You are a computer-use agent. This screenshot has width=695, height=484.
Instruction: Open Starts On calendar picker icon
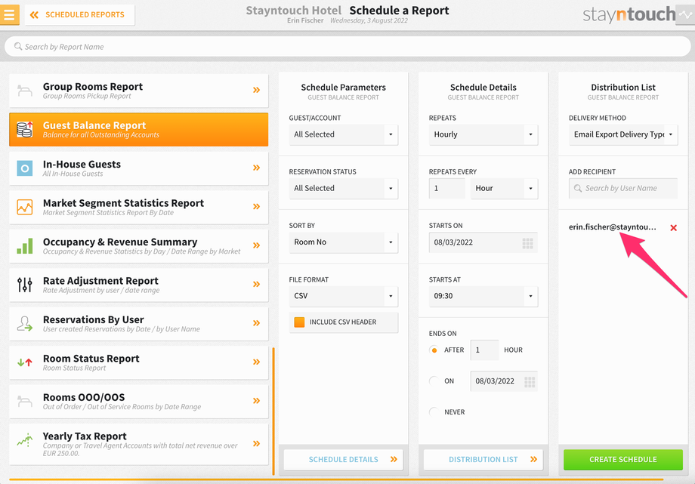click(527, 243)
